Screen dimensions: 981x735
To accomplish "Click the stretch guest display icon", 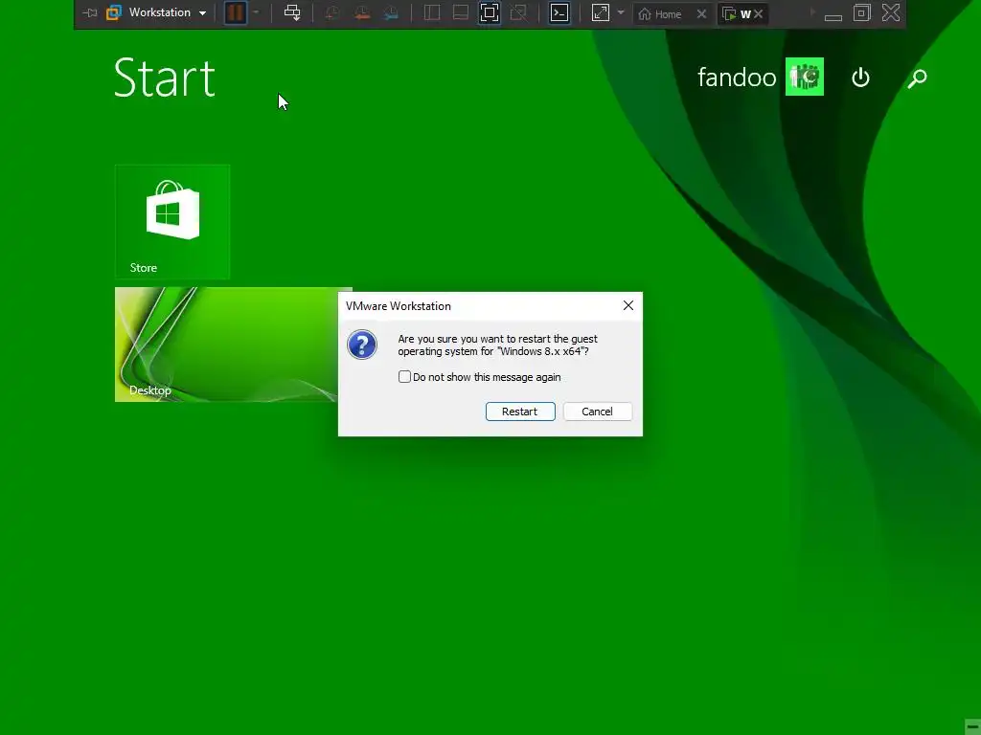I will coord(601,13).
